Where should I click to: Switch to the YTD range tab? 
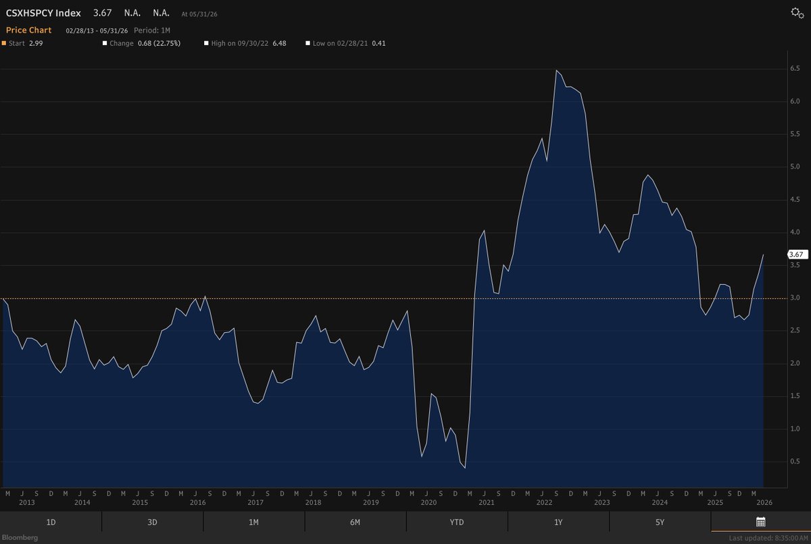click(x=456, y=522)
